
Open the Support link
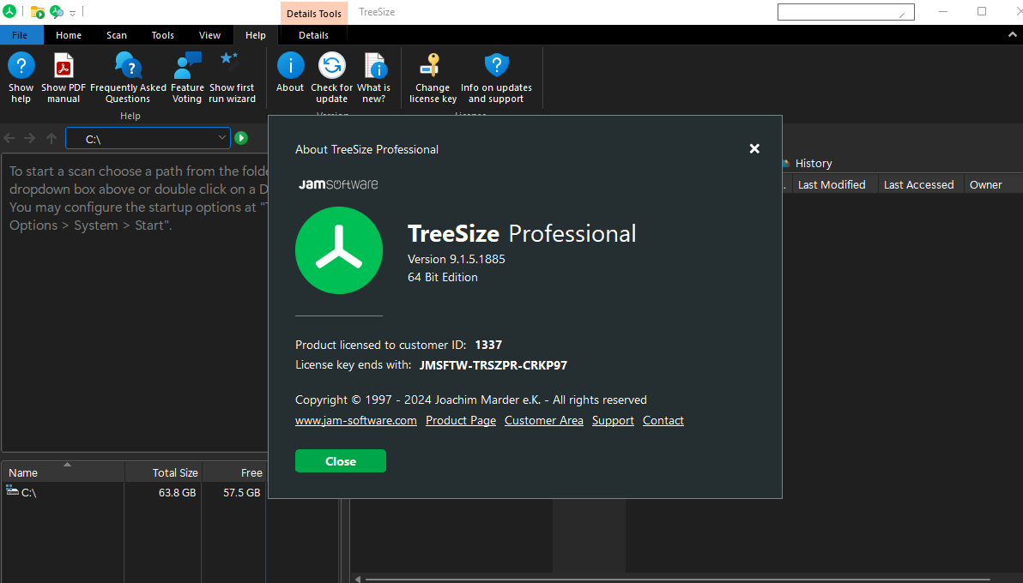tap(613, 421)
